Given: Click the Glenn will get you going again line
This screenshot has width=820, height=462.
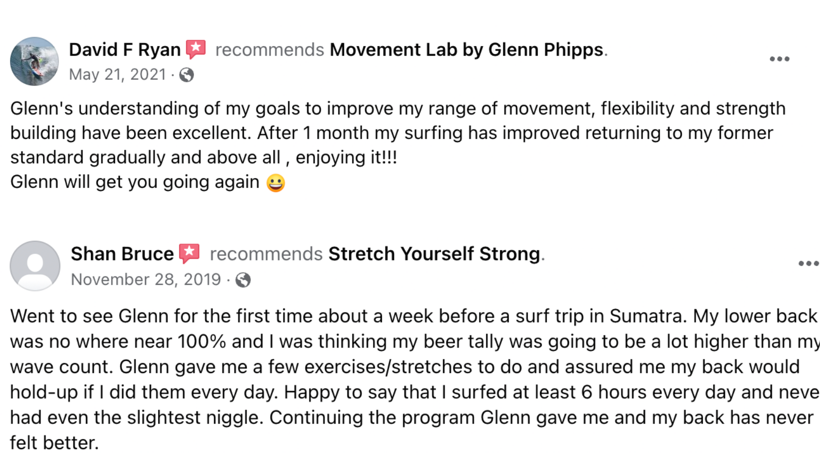Looking at the screenshot, I should [135, 182].
